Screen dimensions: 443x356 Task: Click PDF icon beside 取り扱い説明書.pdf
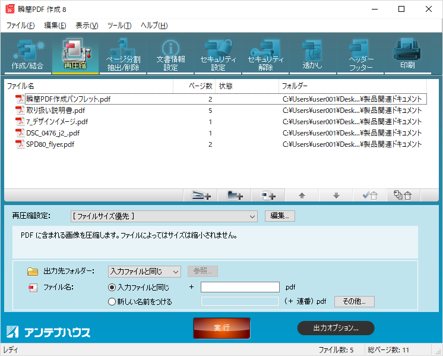tap(20, 111)
